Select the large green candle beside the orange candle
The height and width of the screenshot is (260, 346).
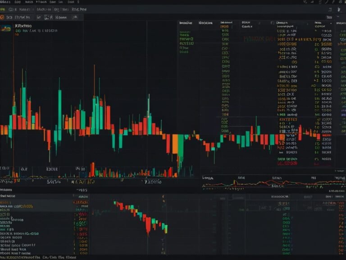pyautogui.click(x=181, y=146)
